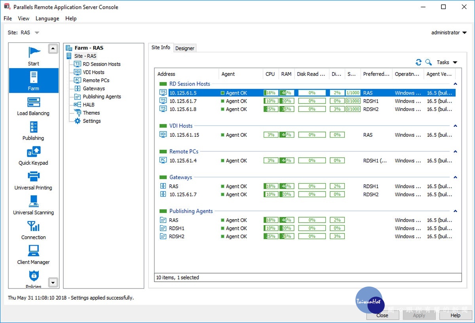Select the 10.125.61.7 row under Gateways
Image resolution: width=475 pixels, height=323 pixels.
(305, 195)
